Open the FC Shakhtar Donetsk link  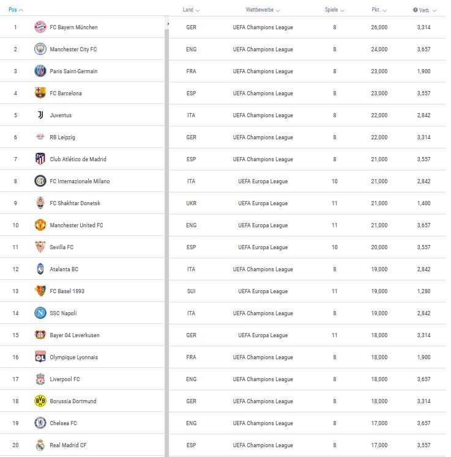[x=75, y=203]
